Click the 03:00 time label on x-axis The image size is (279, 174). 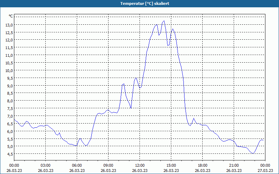click(x=46, y=166)
